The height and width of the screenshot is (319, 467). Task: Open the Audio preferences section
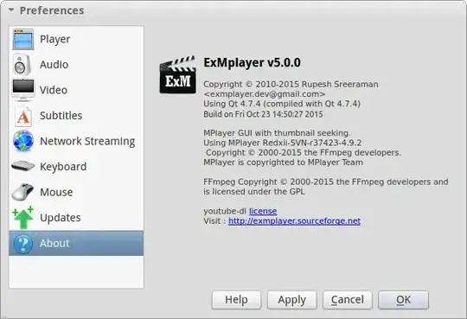[76, 65]
